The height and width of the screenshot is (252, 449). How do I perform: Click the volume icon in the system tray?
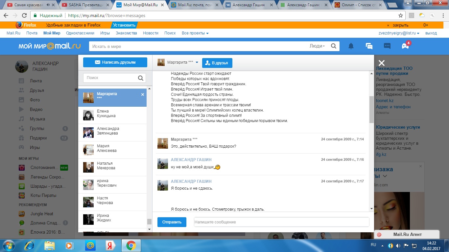pyautogui.click(x=398, y=245)
